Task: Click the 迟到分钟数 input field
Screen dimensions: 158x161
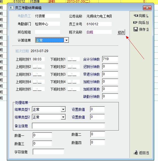Action: 110,66
